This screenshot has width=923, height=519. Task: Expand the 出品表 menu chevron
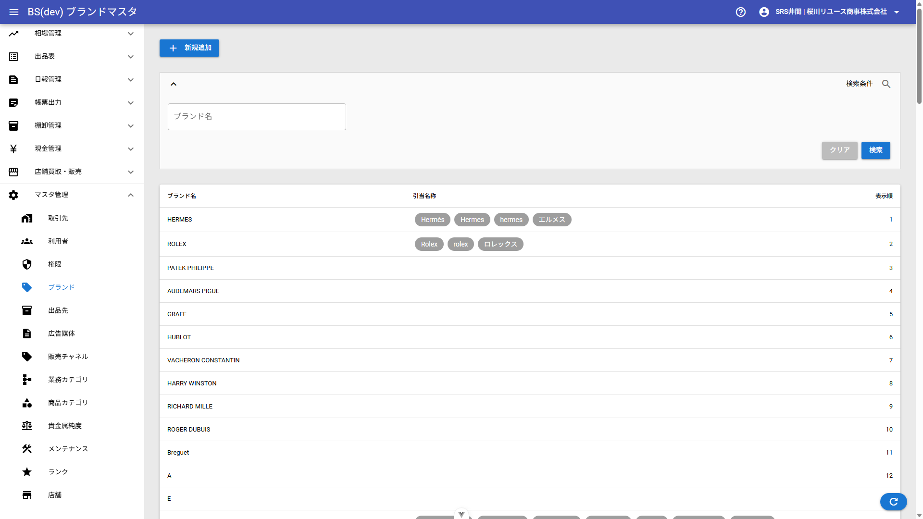[x=131, y=57]
